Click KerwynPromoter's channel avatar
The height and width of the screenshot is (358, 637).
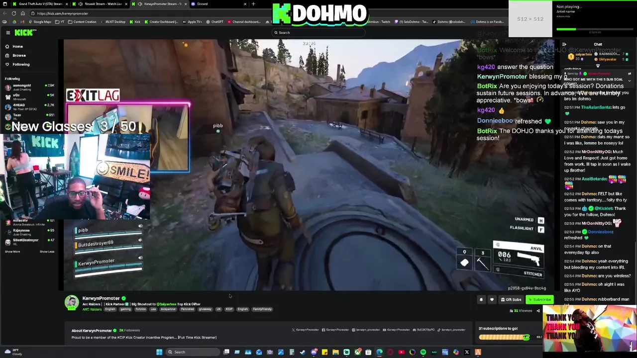click(72, 302)
